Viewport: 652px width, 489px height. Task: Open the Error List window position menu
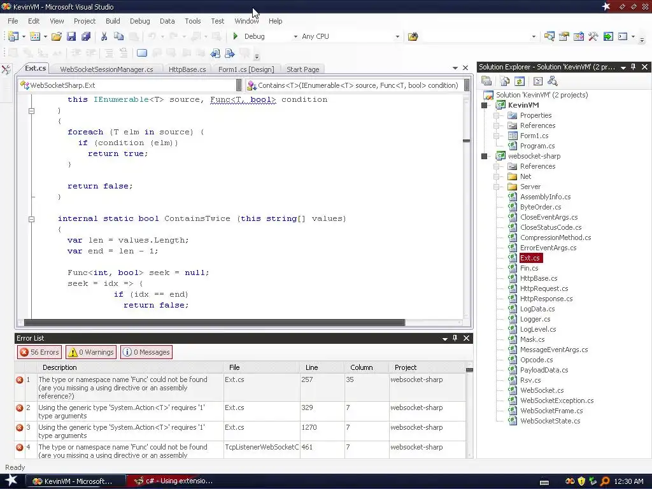pyautogui.click(x=445, y=339)
